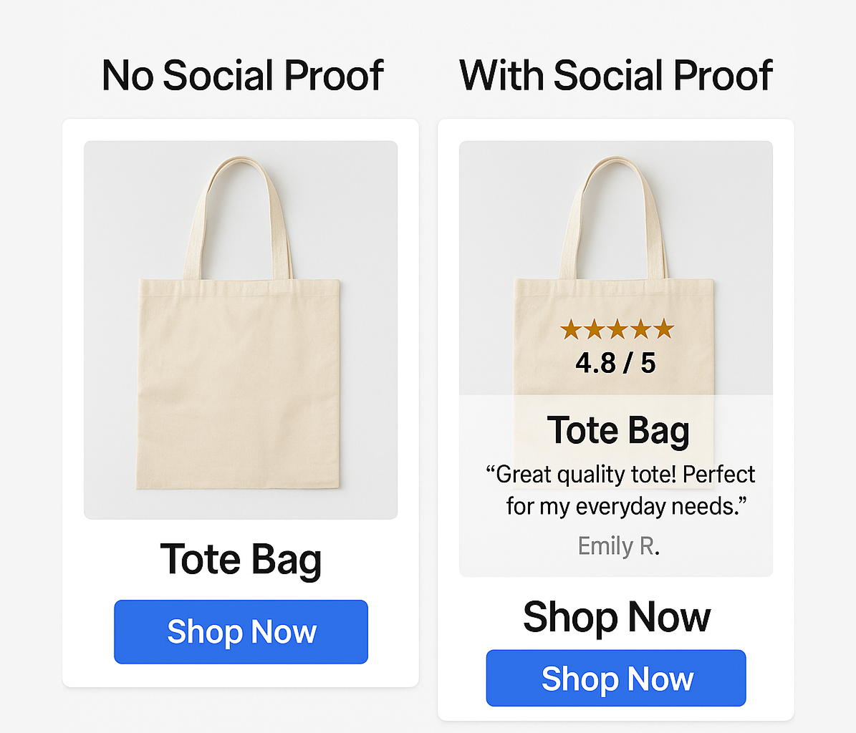Screen dimensions: 856x733
Task: Click the last star in the rating display
Action: click(x=665, y=329)
